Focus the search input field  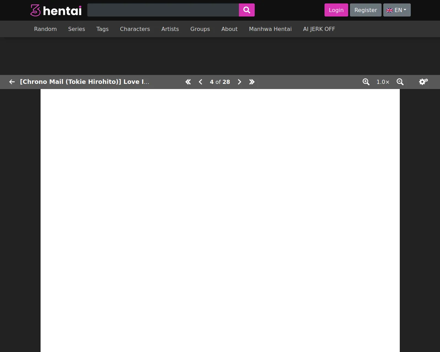[x=163, y=10]
